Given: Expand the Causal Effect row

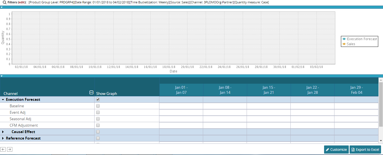Looking at the screenshot, I should click(x=3, y=132).
